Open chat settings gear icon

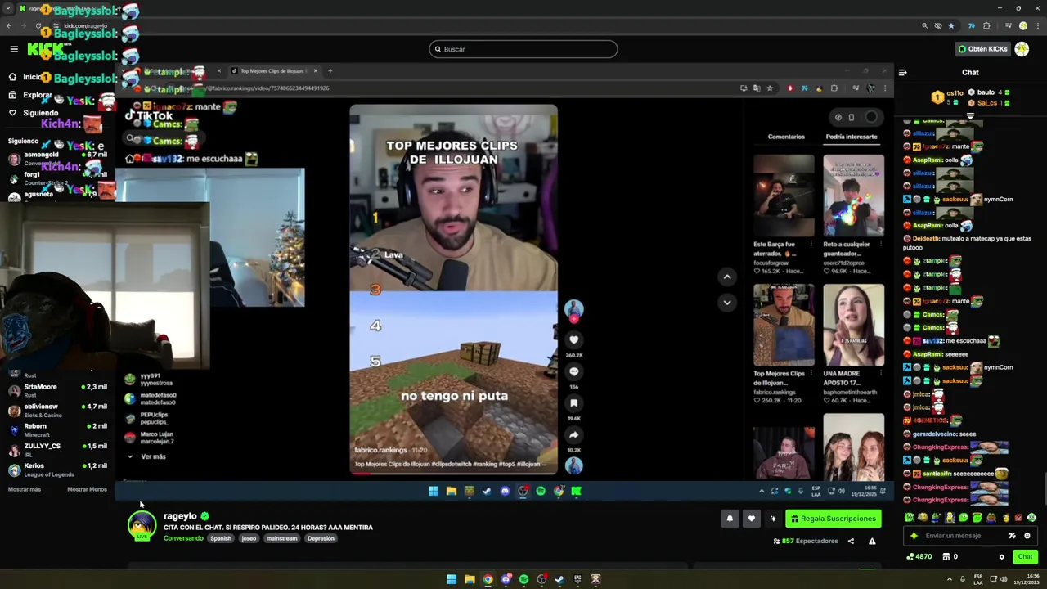point(1001,557)
